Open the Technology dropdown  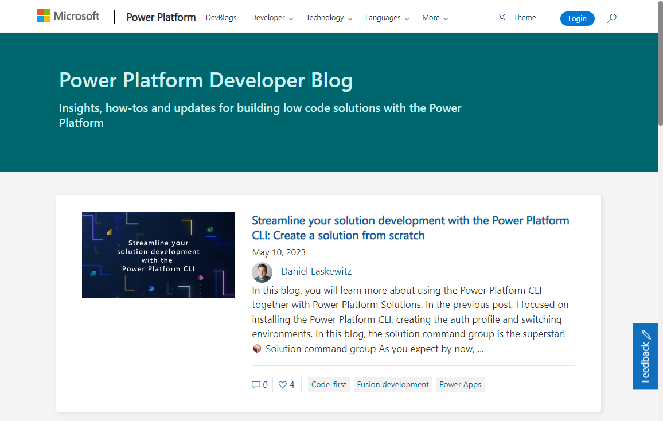pos(329,18)
